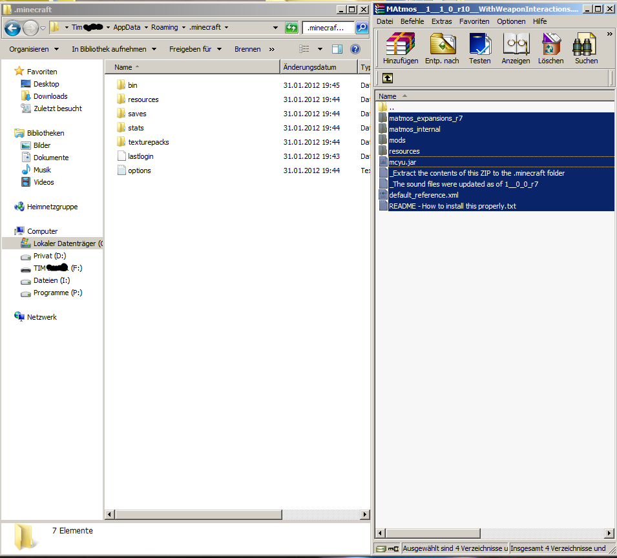Image resolution: width=617 pixels, height=558 pixels.
Task: Open the Befehle menu
Action: 412,21
